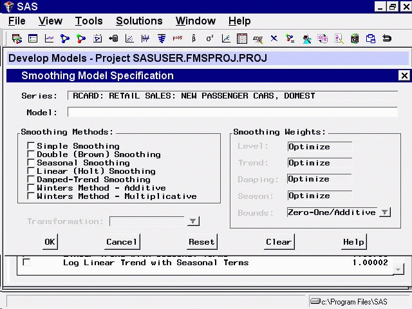Click the Series field showing RCARD
Viewport: 412px width, 309px height.
(232, 96)
